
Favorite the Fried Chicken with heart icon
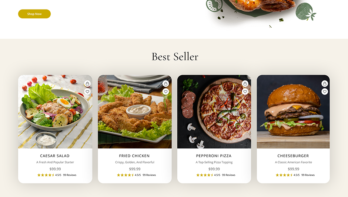(165, 91)
